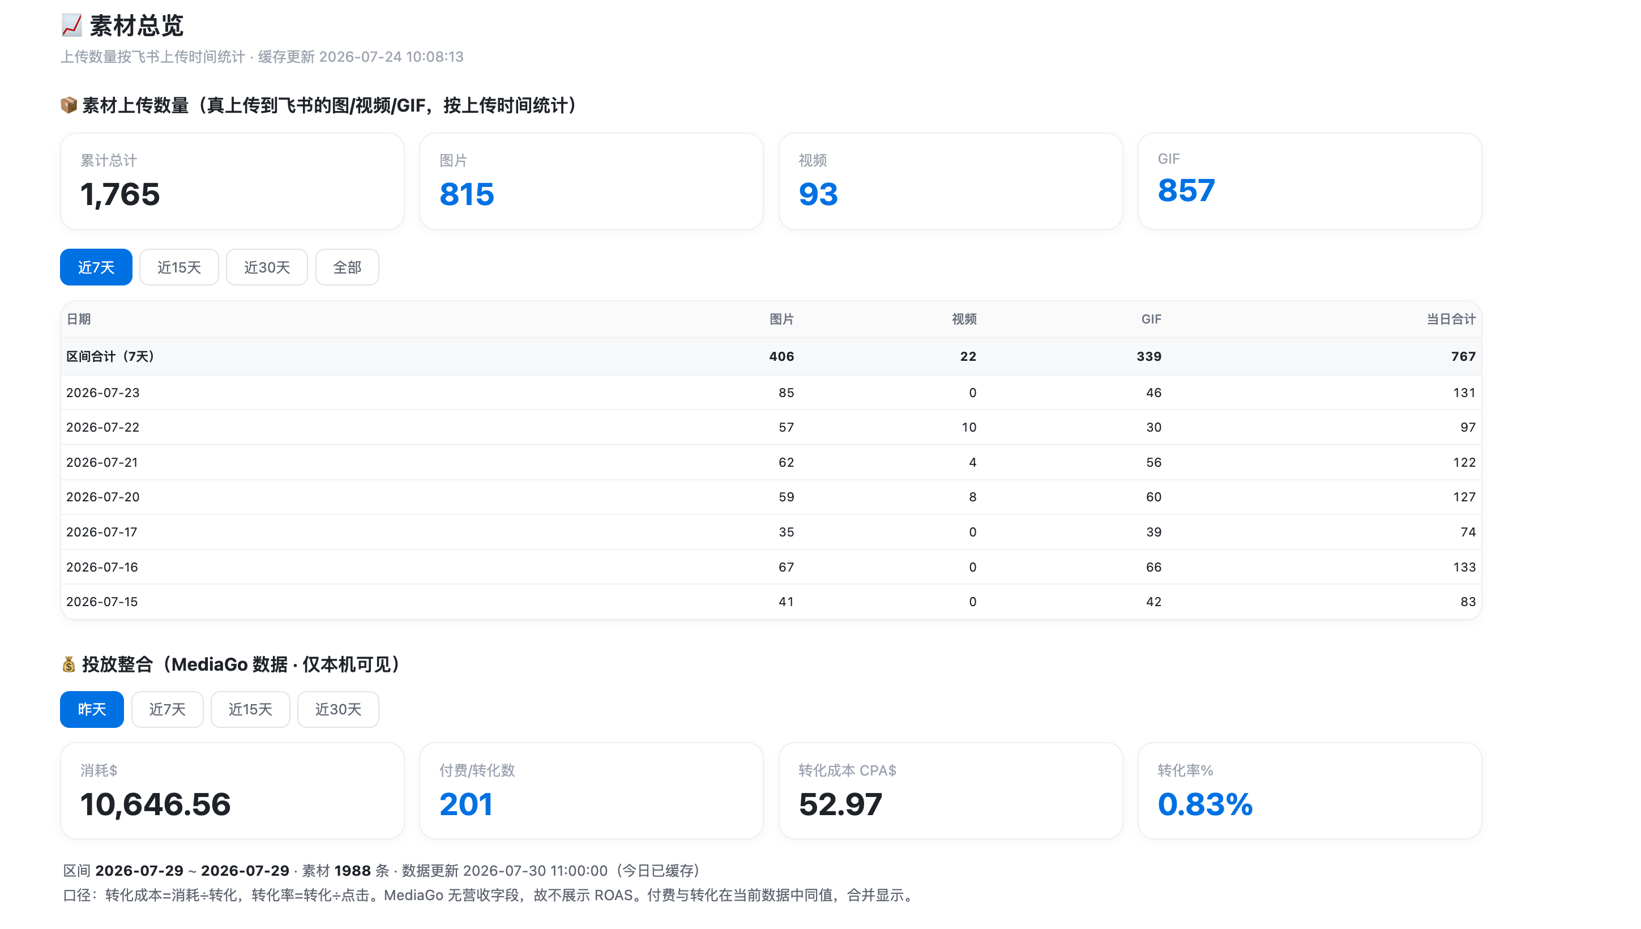Open the 消耗$ 10,646.56 card

click(233, 791)
